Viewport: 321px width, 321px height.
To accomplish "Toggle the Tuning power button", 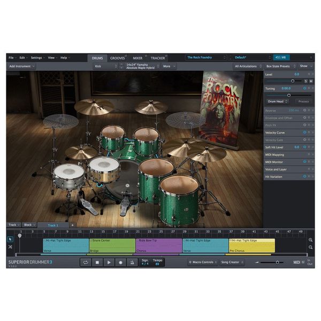I will (x=304, y=88).
